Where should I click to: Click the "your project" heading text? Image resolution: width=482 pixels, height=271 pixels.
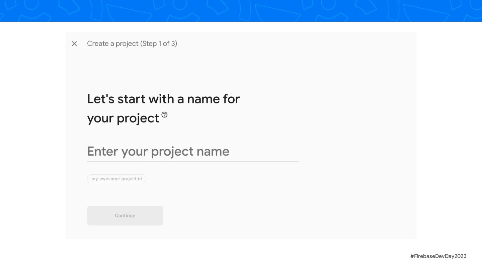click(123, 118)
